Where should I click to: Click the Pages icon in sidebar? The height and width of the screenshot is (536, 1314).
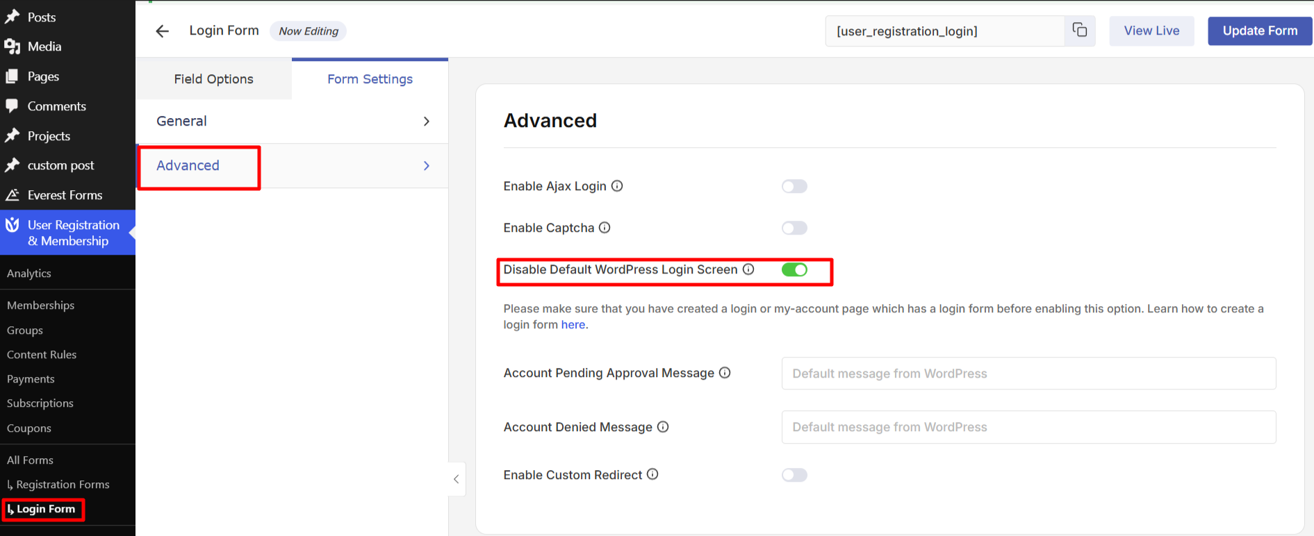12,76
